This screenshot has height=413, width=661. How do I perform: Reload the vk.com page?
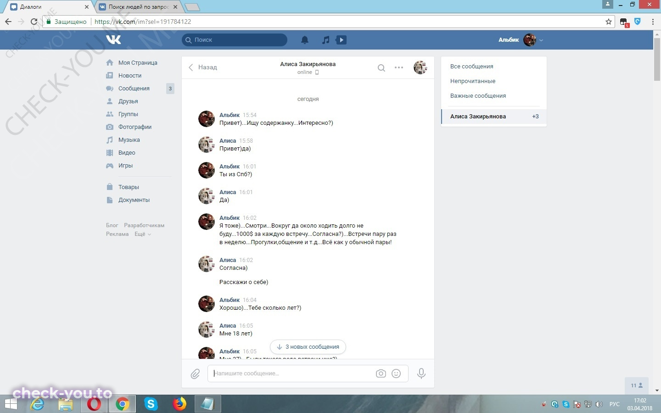(x=34, y=22)
